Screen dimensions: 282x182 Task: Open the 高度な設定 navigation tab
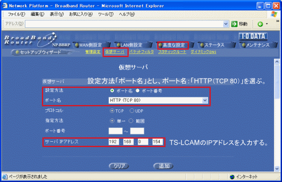pos(174,45)
